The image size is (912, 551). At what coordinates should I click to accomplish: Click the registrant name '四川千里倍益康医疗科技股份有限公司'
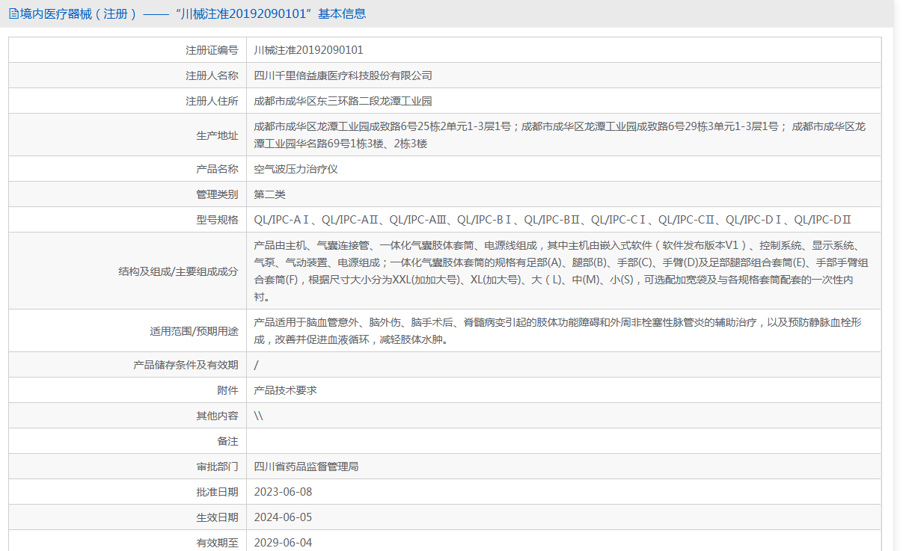[343, 76]
